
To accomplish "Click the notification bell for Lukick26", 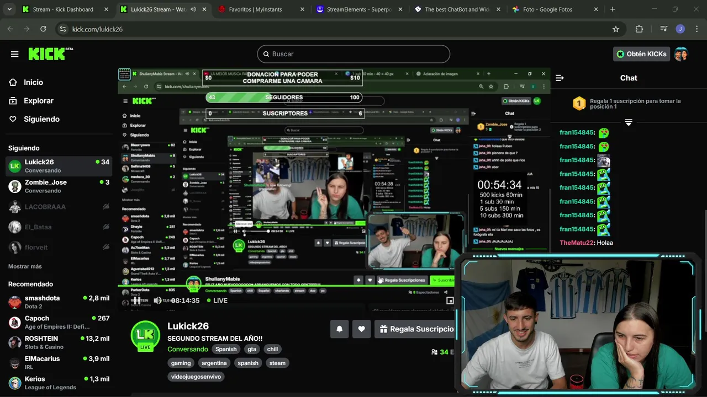I will point(340,329).
